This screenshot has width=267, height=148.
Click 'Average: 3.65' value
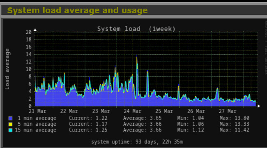(143, 118)
